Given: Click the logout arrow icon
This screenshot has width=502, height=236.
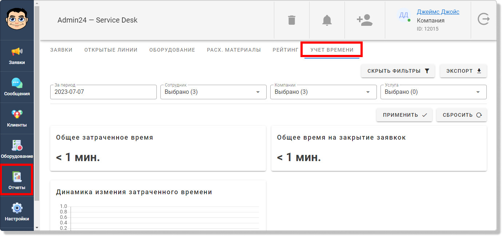Looking at the screenshot, I should [x=483, y=19].
